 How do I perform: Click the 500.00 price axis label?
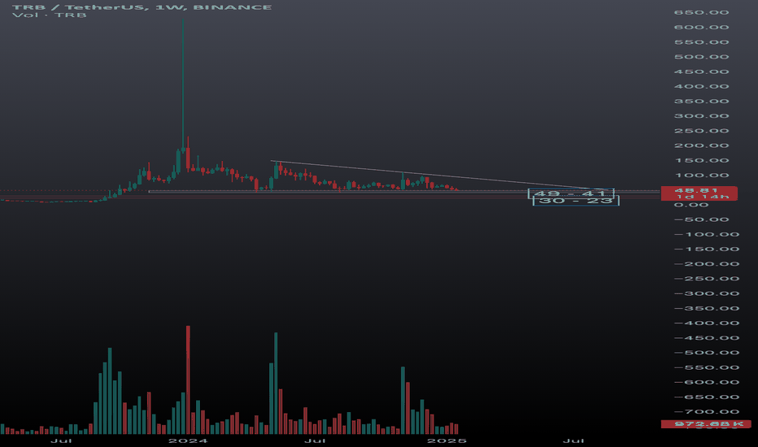701,57
